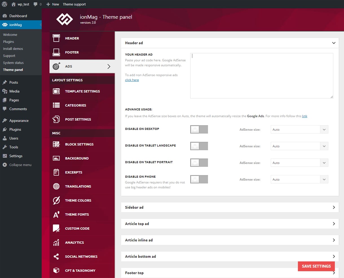The image size is (344, 278).
Task: Click the Post Settings icon
Action: (x=56, y=119)
